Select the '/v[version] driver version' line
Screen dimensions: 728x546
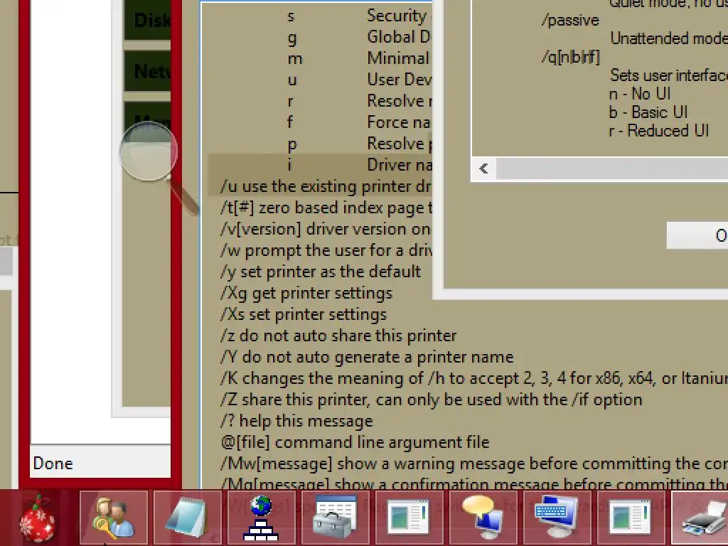coord(326,229)
